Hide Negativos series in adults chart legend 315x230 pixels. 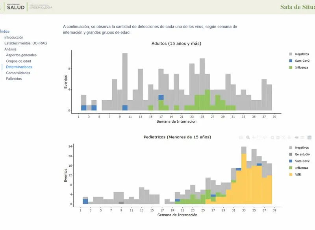coord(302,54)
